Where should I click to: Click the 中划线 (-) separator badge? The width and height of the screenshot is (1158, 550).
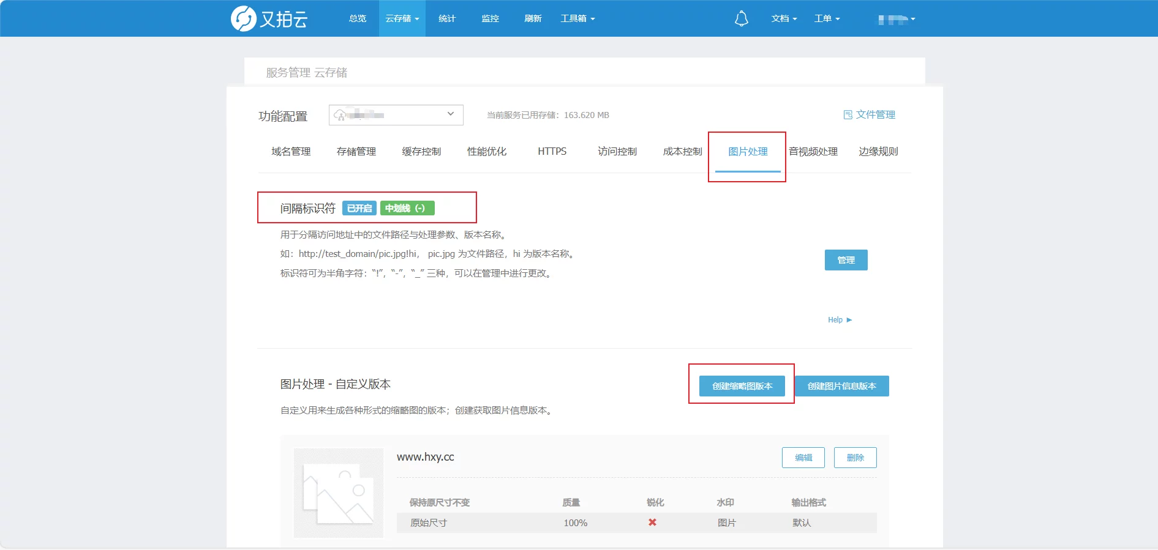[407, 209]
